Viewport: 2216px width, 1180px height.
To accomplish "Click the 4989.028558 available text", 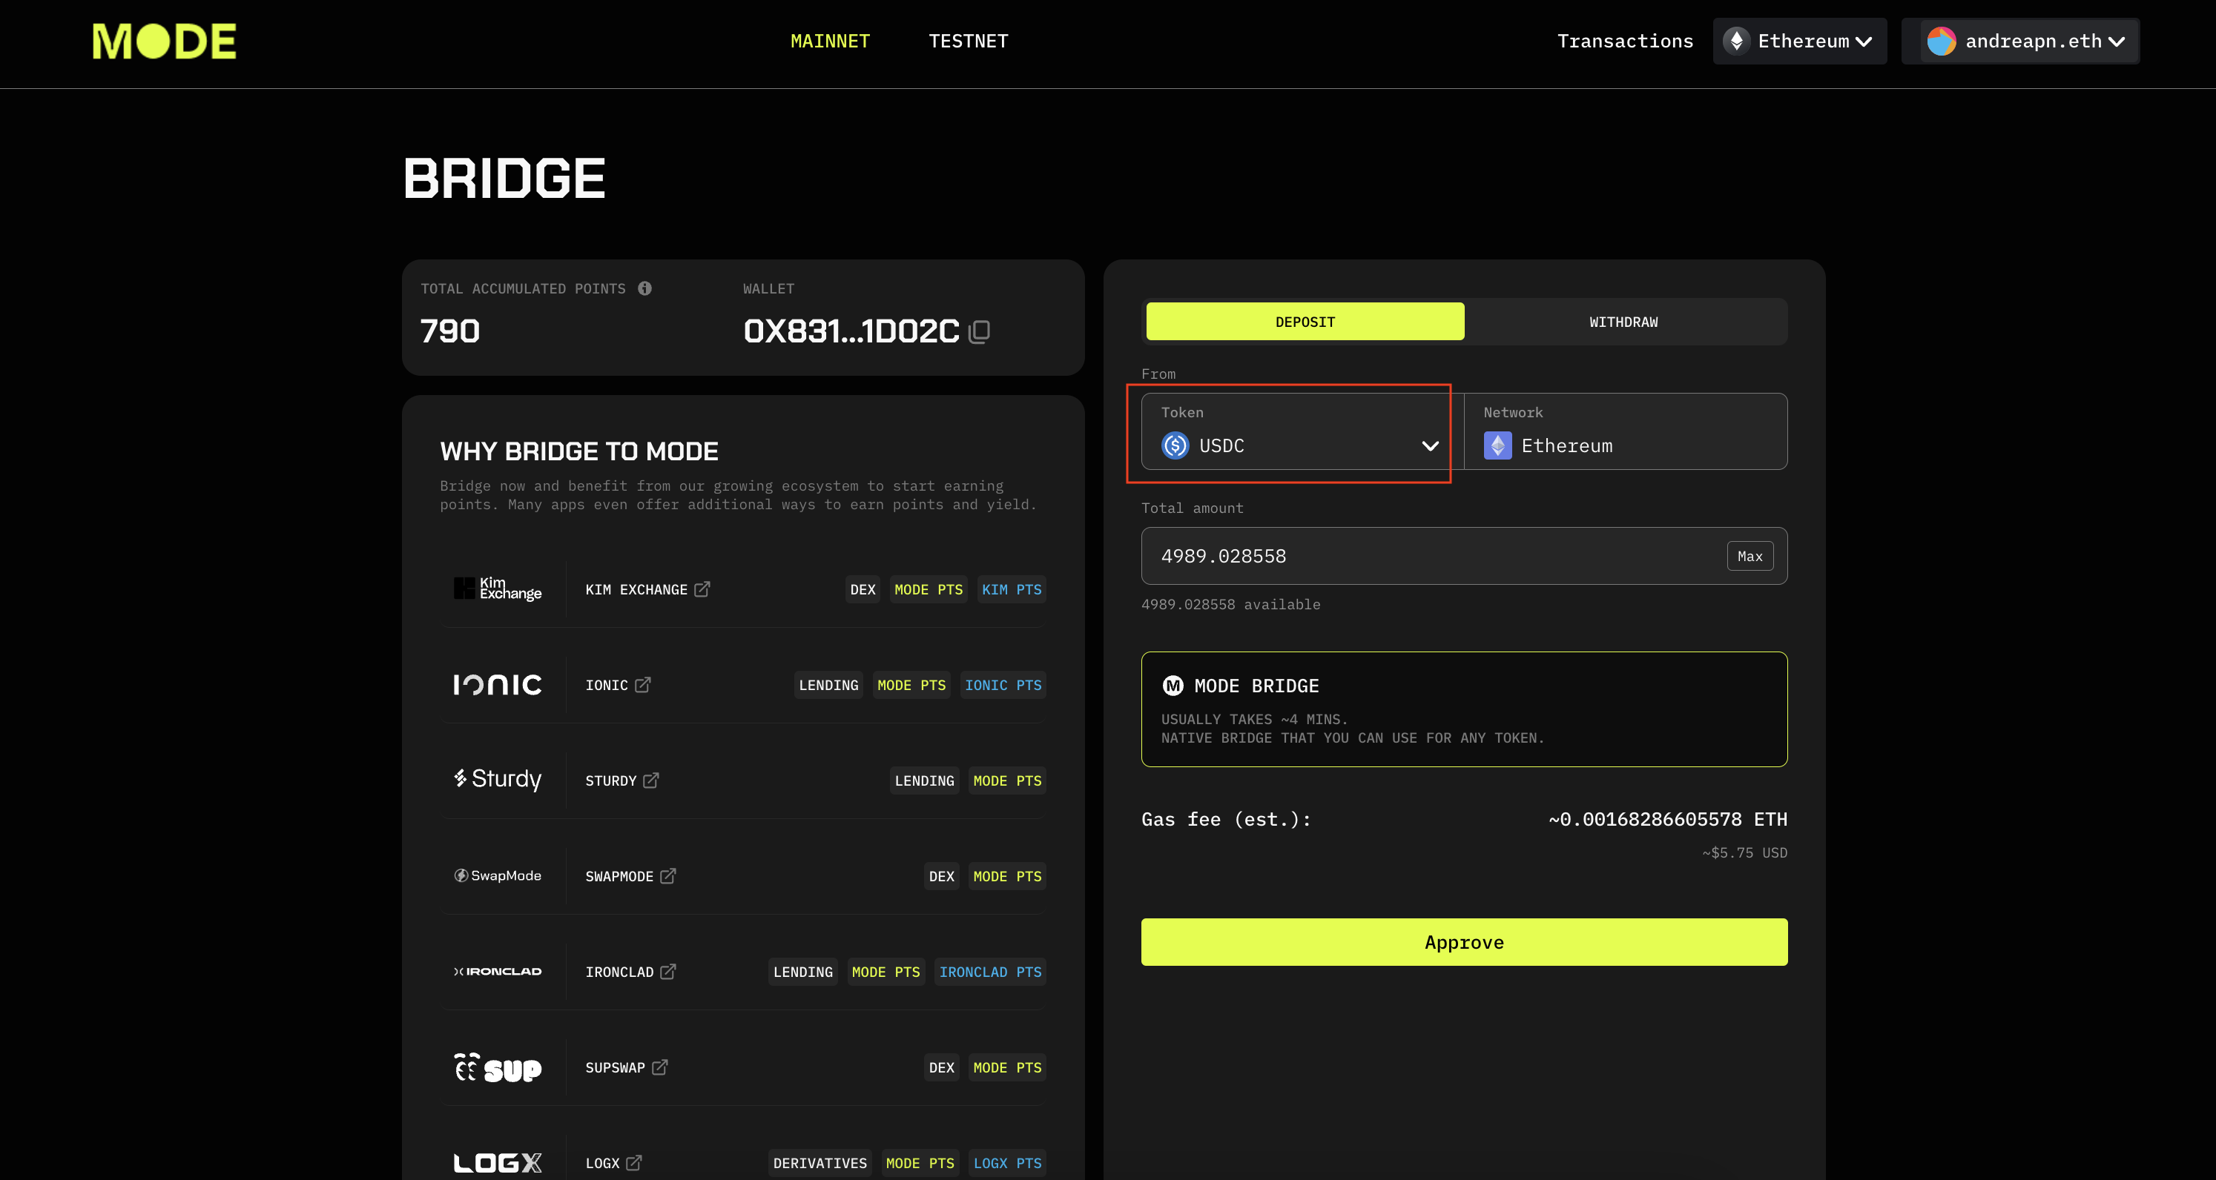I will pos(1230,604).
